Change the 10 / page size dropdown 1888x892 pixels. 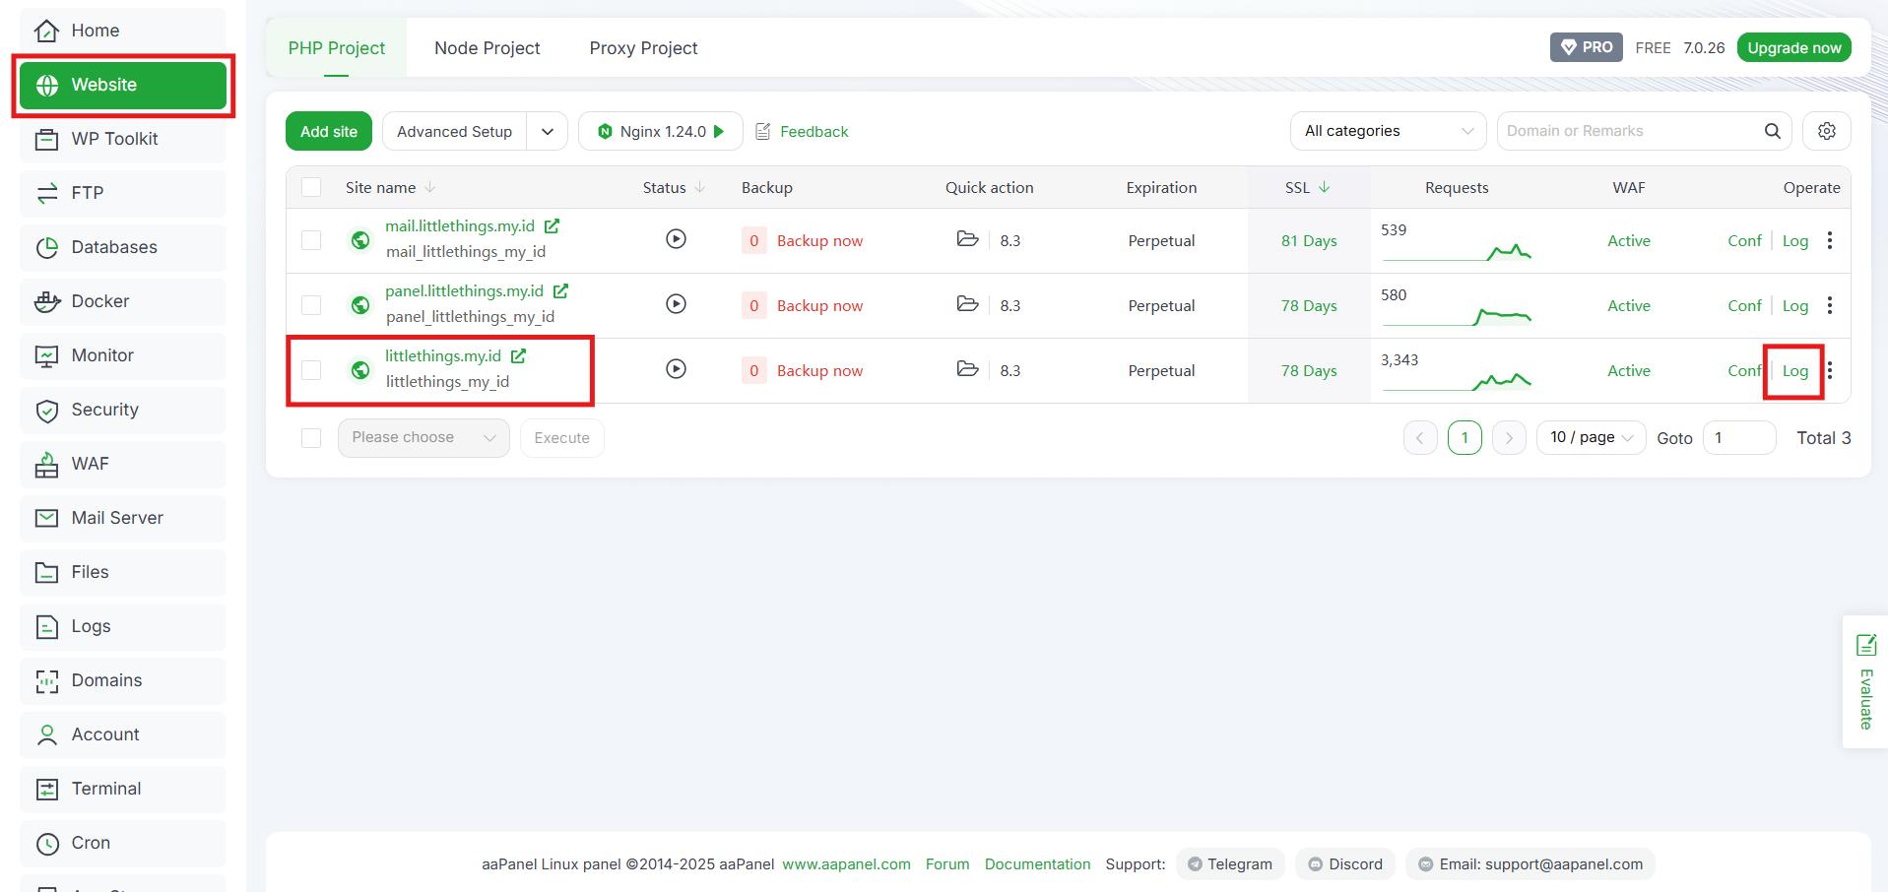(x=1591, y=438)
